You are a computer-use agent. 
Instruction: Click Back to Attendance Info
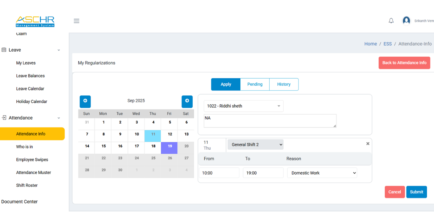point(404,63)
